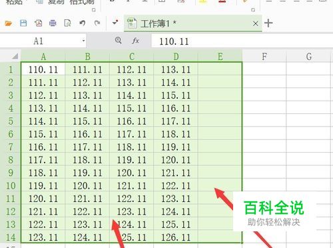
Task: Select empty cell G6
Action: tap(309, 134)
